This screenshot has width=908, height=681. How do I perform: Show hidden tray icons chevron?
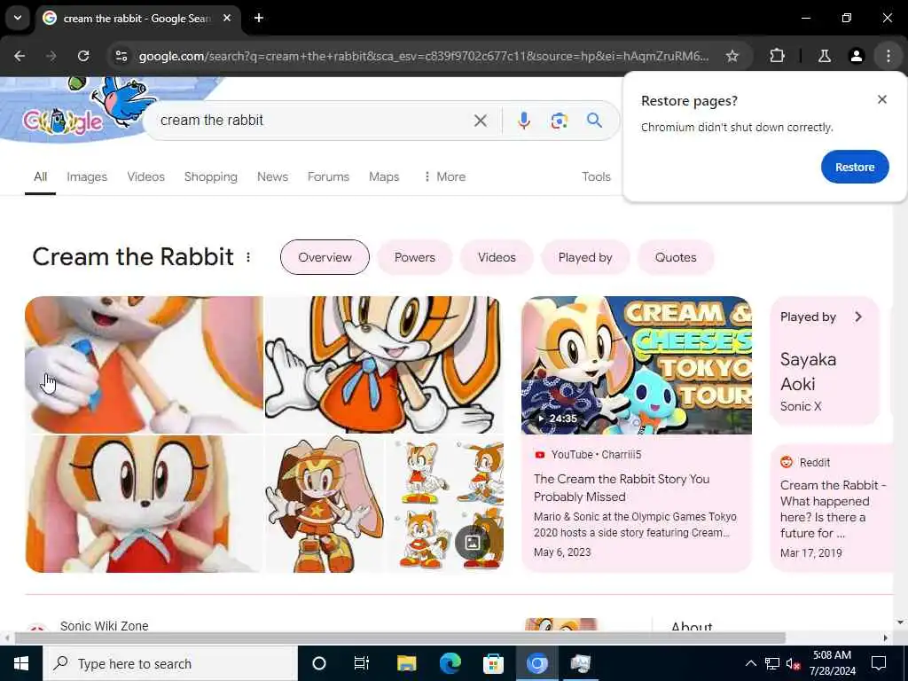click(x=750, y=663)
